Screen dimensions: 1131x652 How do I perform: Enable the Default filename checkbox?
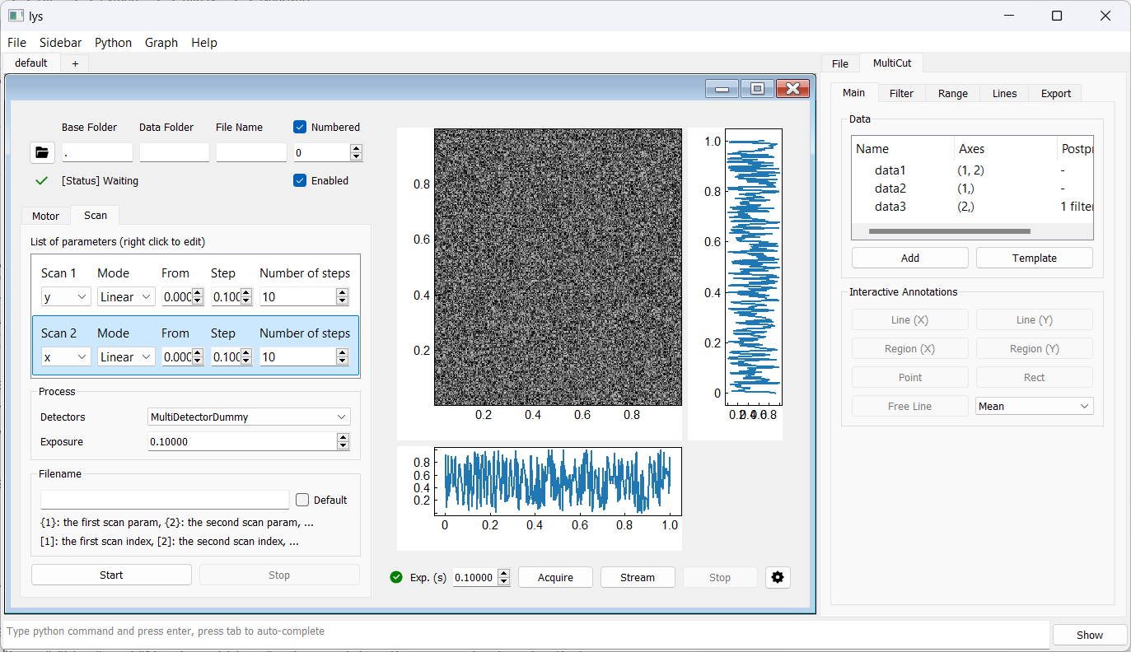point(302,500)
